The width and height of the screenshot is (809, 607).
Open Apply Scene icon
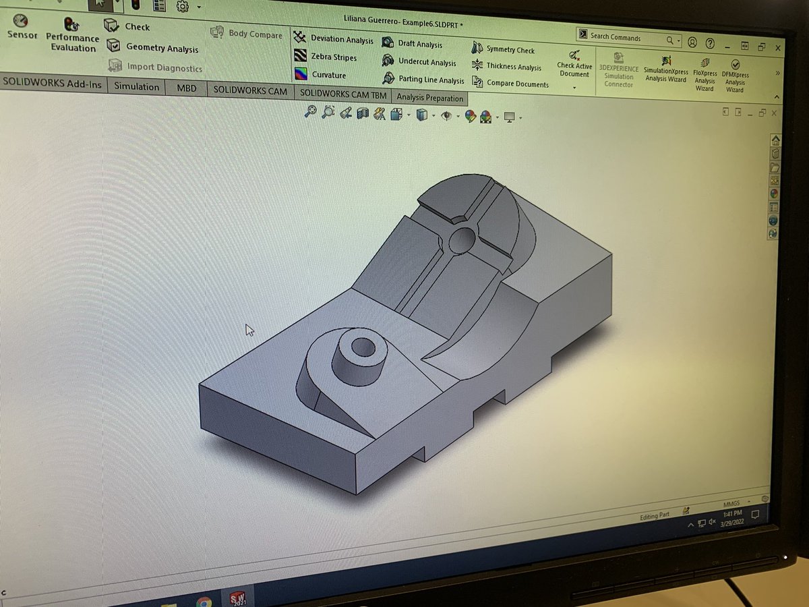(485, 117)
